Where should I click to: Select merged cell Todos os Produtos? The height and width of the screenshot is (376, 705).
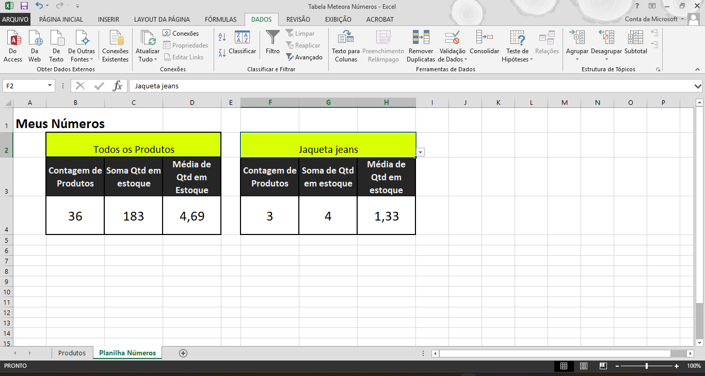tap(134, 145)
